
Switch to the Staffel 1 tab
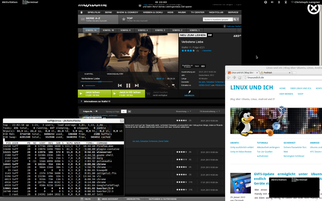pos(194,30)
